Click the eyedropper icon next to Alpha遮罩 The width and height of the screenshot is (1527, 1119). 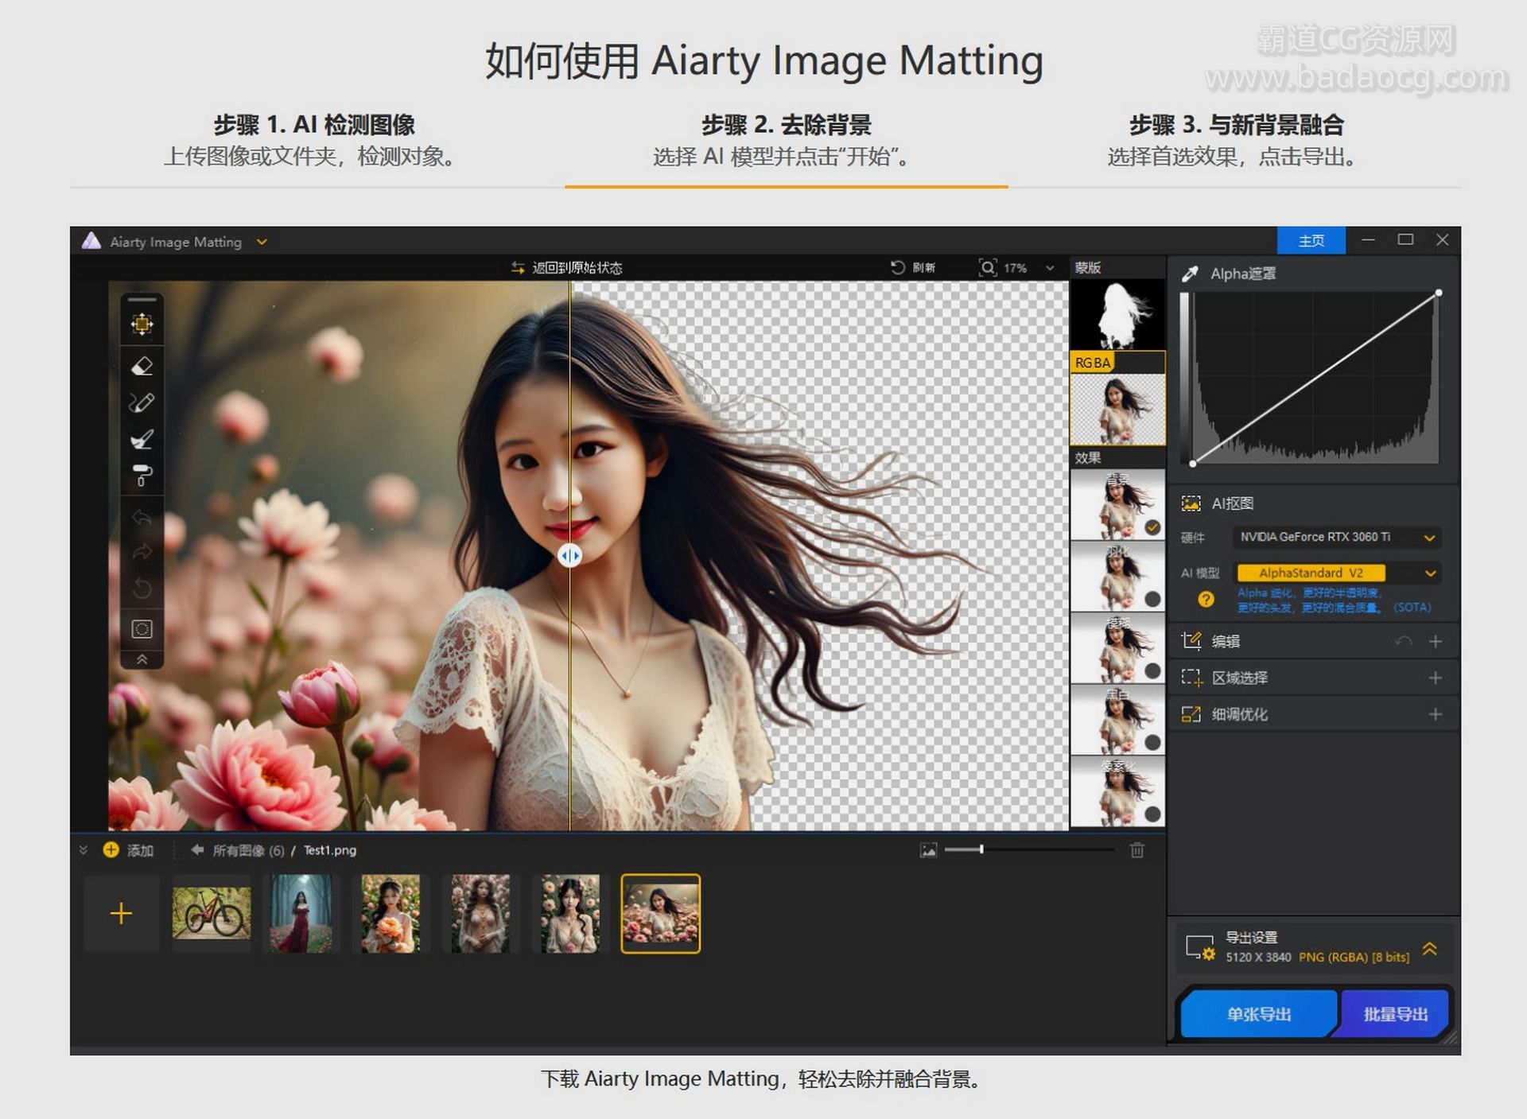pyautogui.click(x=1190, y=274)
